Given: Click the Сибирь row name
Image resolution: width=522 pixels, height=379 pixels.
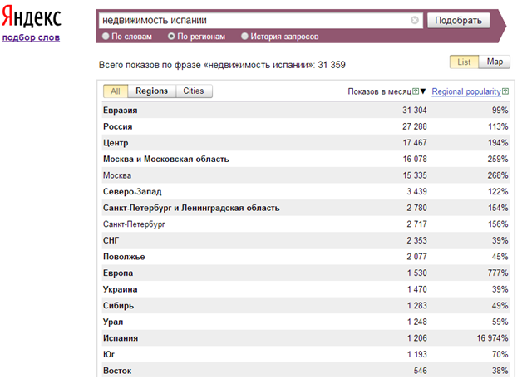Looking at the screenshot, I should point(118,306).
